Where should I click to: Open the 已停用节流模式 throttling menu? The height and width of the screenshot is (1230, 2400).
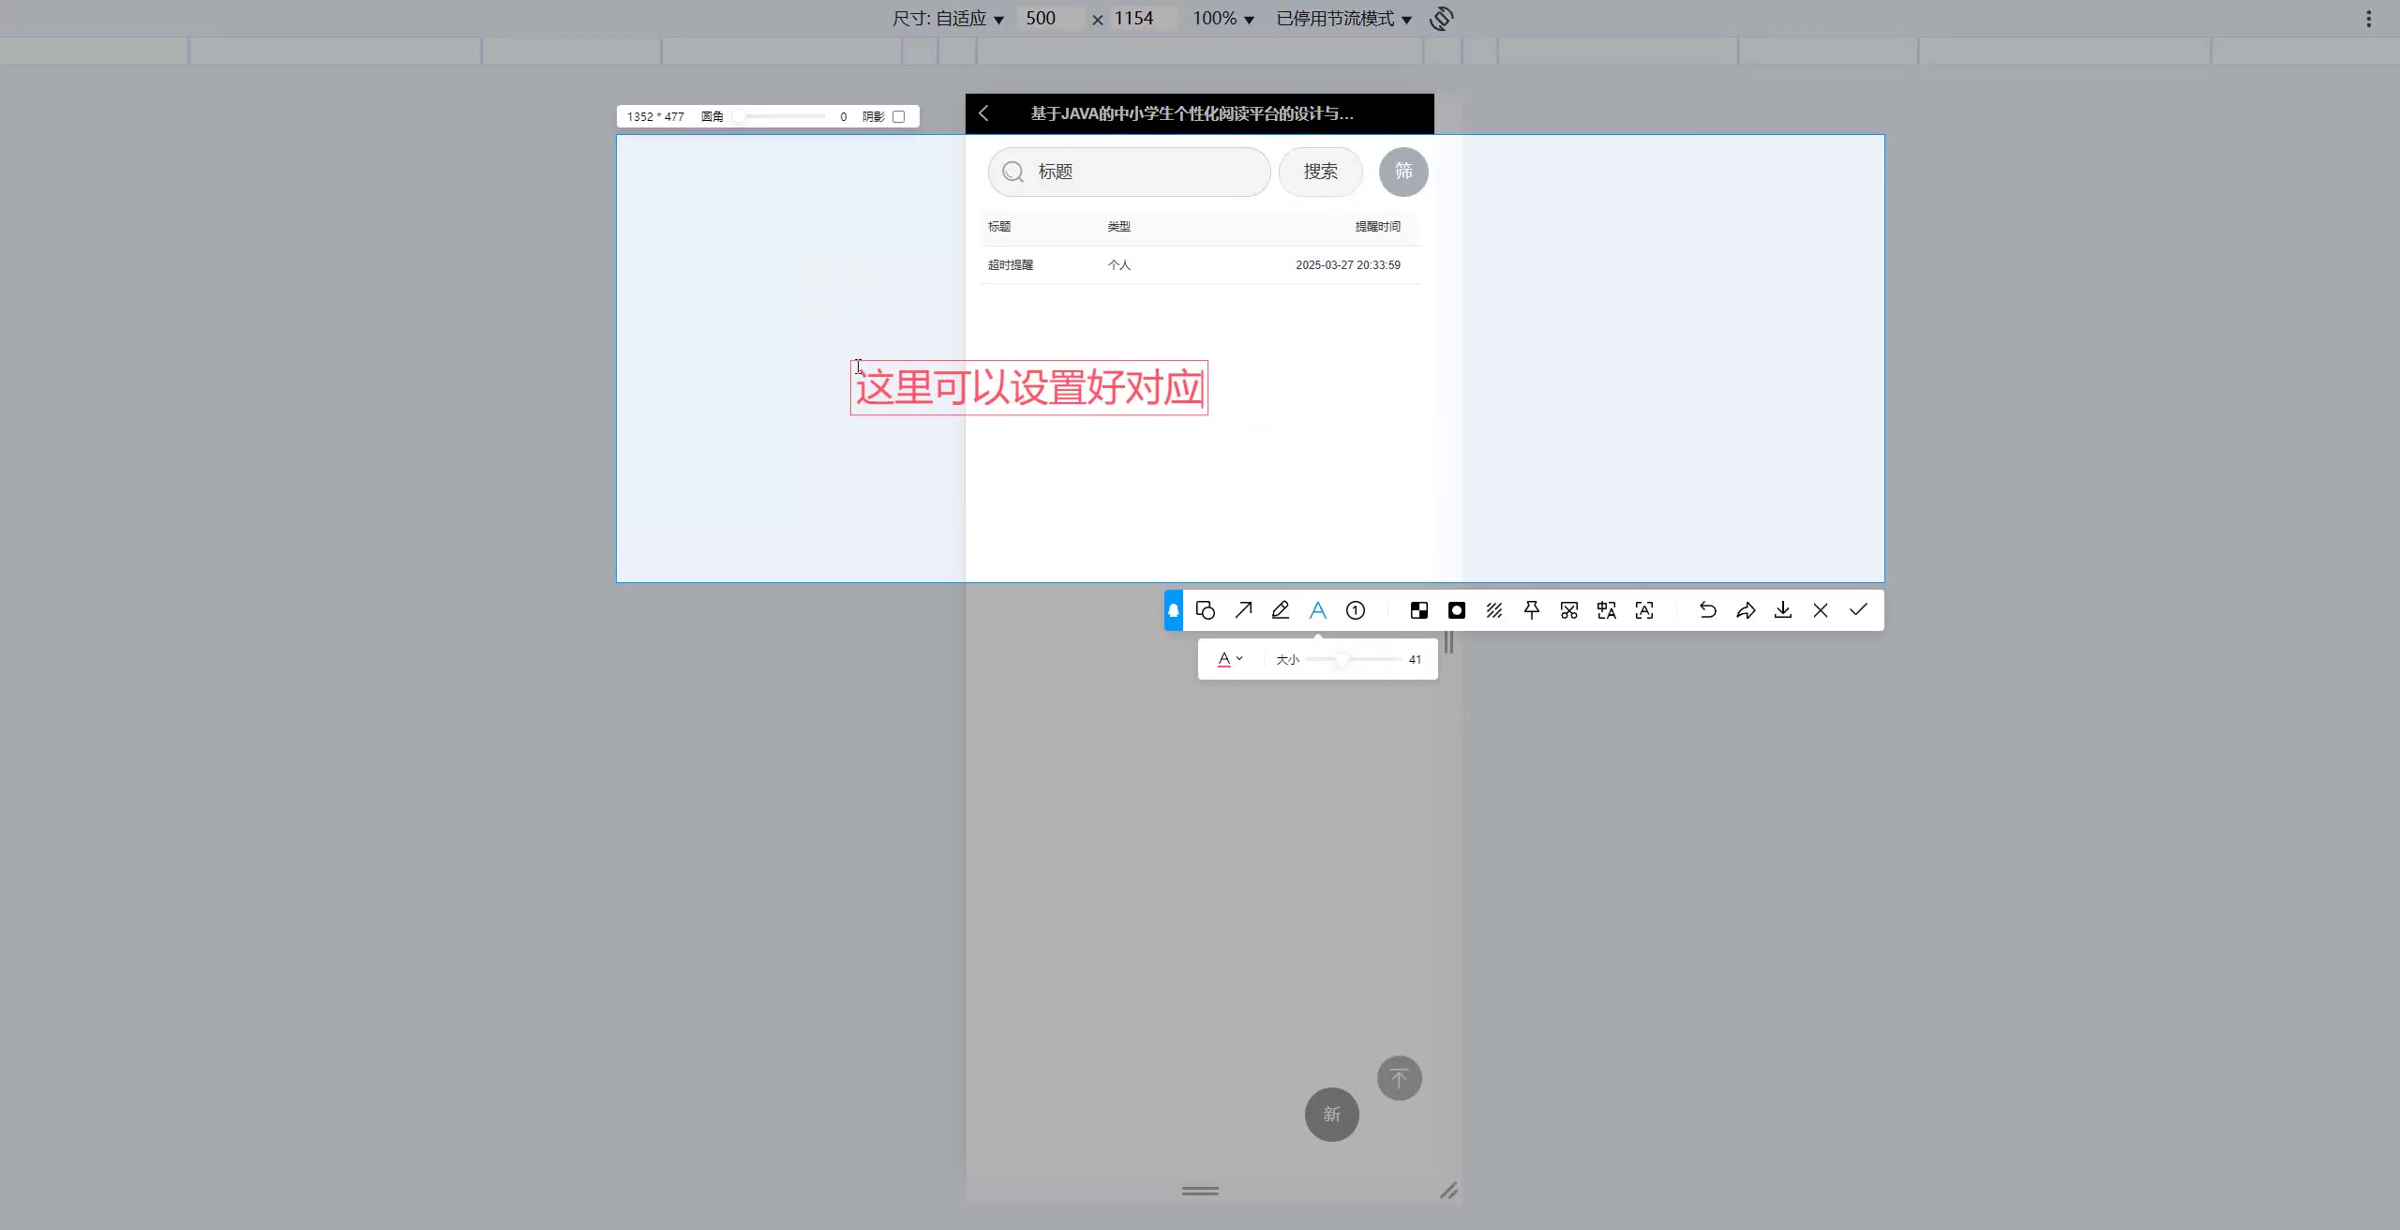(1343, 19)
